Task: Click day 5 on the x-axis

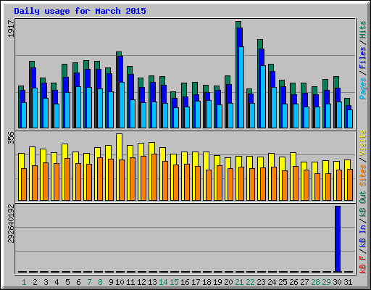Action: [67, 282]
